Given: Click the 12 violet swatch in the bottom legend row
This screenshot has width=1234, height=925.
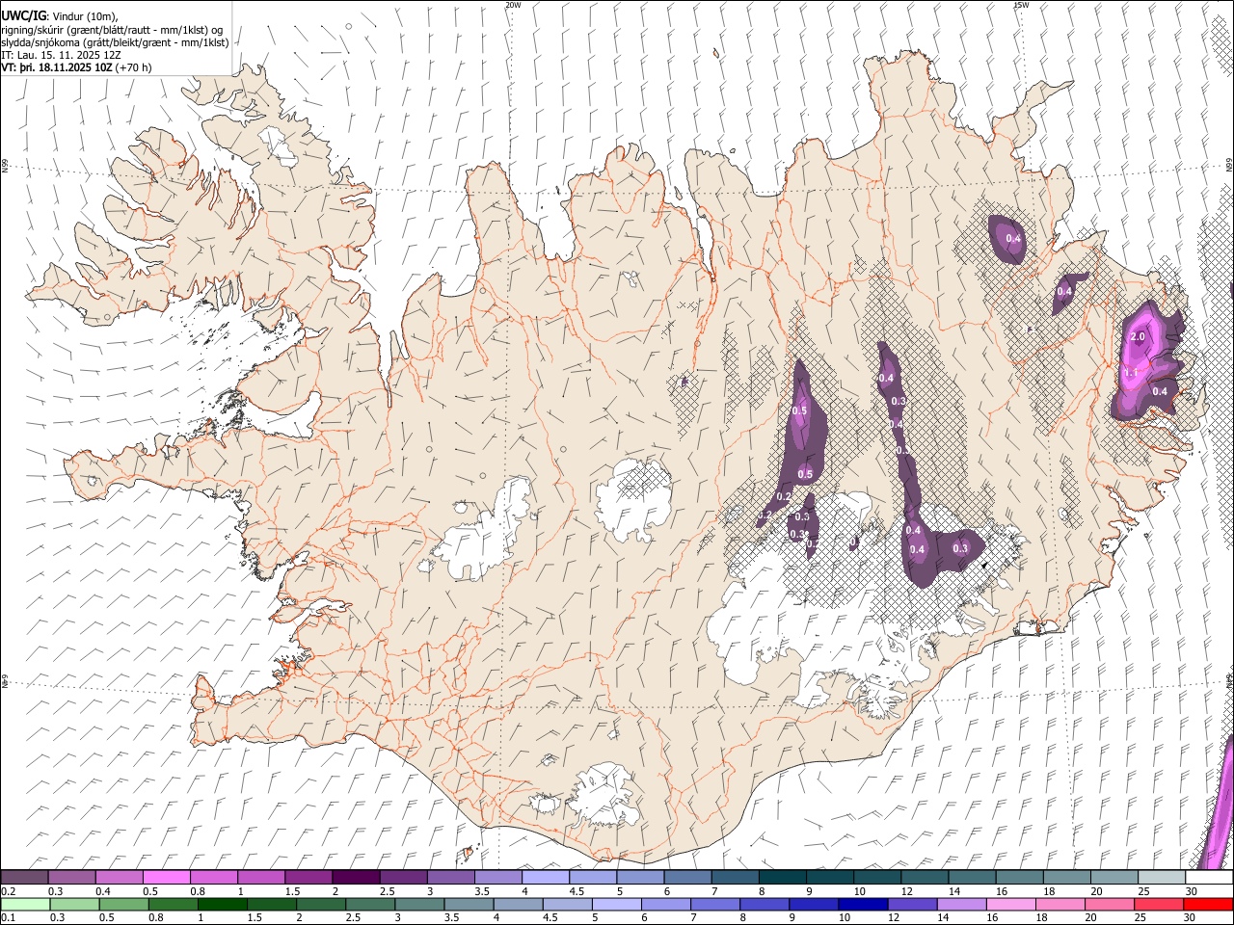Looking at the screenshot, I should click(912, 905).
